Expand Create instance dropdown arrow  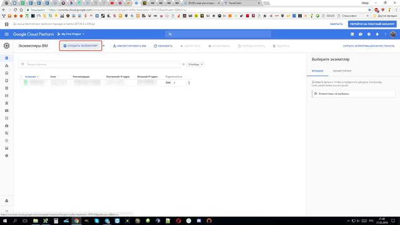(x=104, y=46)
